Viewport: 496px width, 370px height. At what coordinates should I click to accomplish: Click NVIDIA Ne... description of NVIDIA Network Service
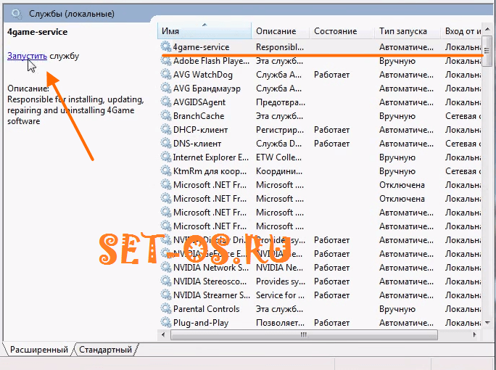click(x=279, y=268)
